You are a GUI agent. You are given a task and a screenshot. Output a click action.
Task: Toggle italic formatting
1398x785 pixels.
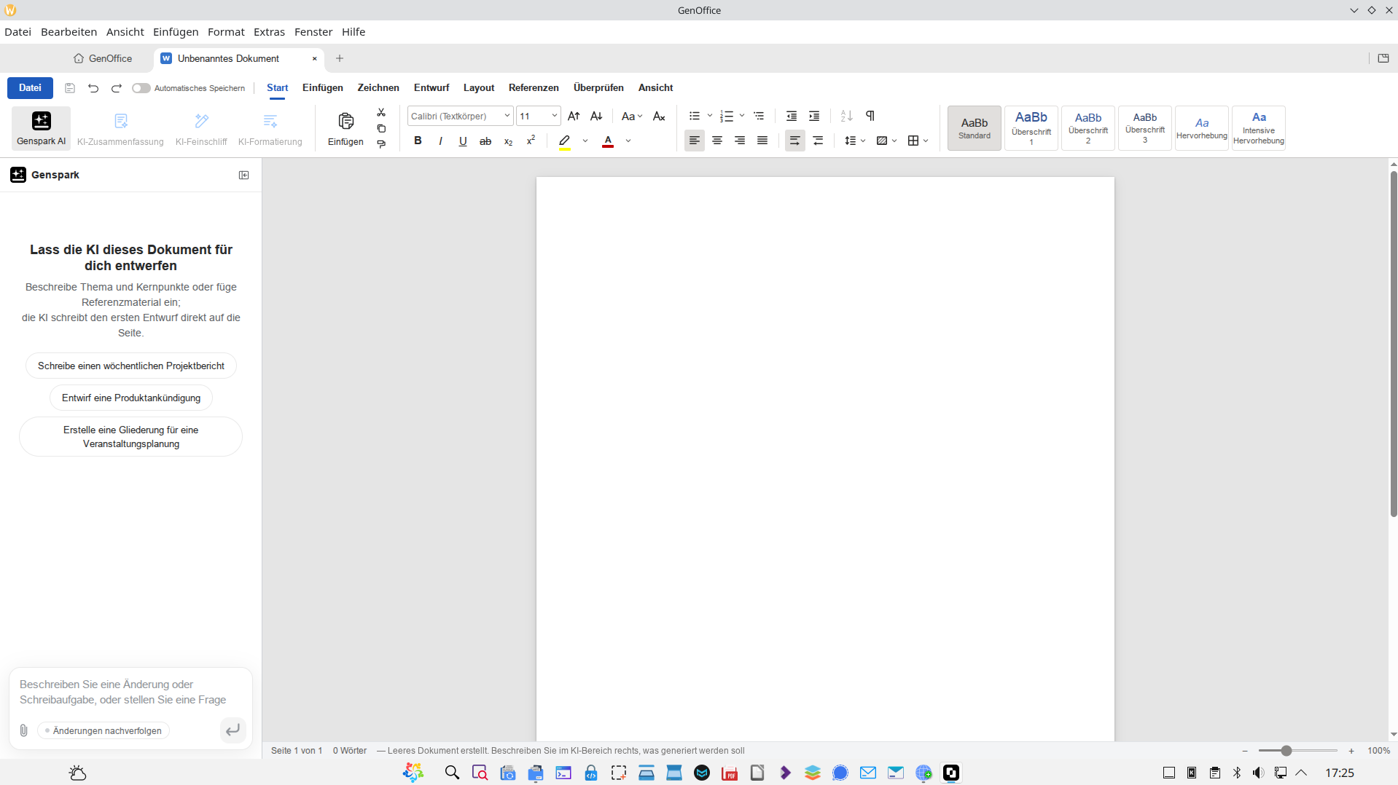tap(440, 141)
